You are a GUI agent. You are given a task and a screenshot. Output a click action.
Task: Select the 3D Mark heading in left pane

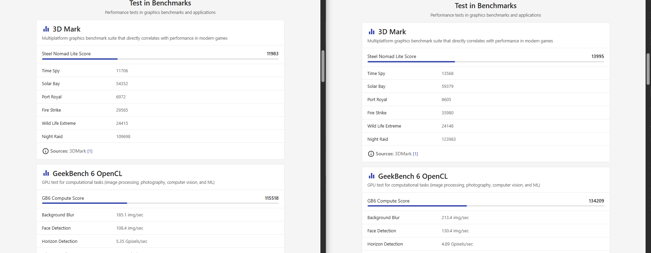pos(66,29)
